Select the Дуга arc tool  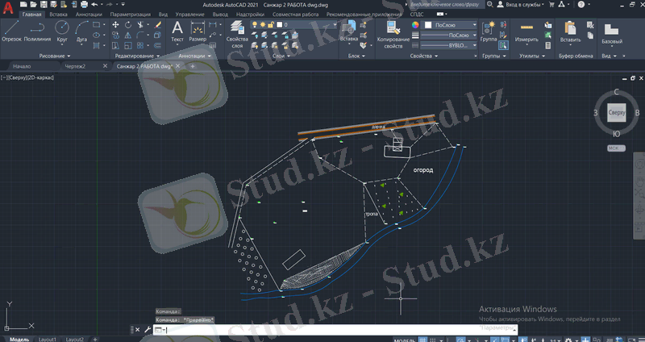(x=81, y=30)
